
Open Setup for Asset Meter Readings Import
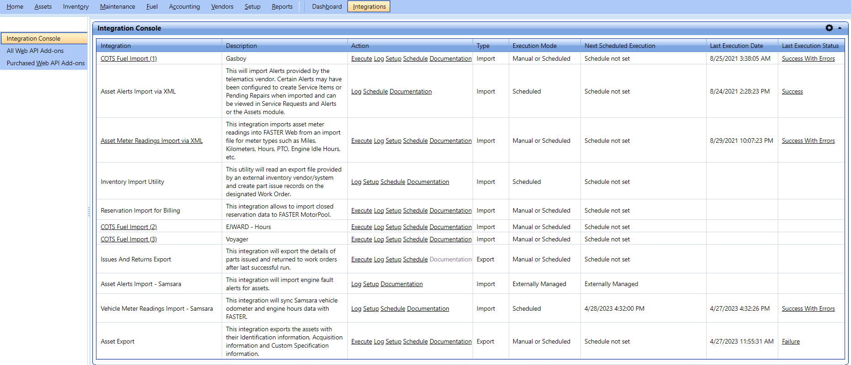click(393, 141)
